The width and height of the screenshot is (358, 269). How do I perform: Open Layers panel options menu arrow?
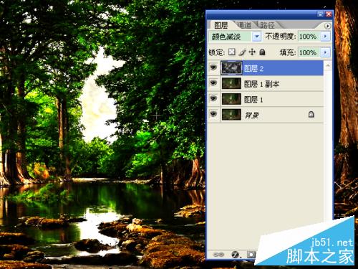click(x=327, y=26)
